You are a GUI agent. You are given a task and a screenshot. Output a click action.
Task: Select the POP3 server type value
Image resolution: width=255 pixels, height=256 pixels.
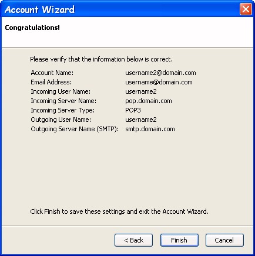(133, 110)
